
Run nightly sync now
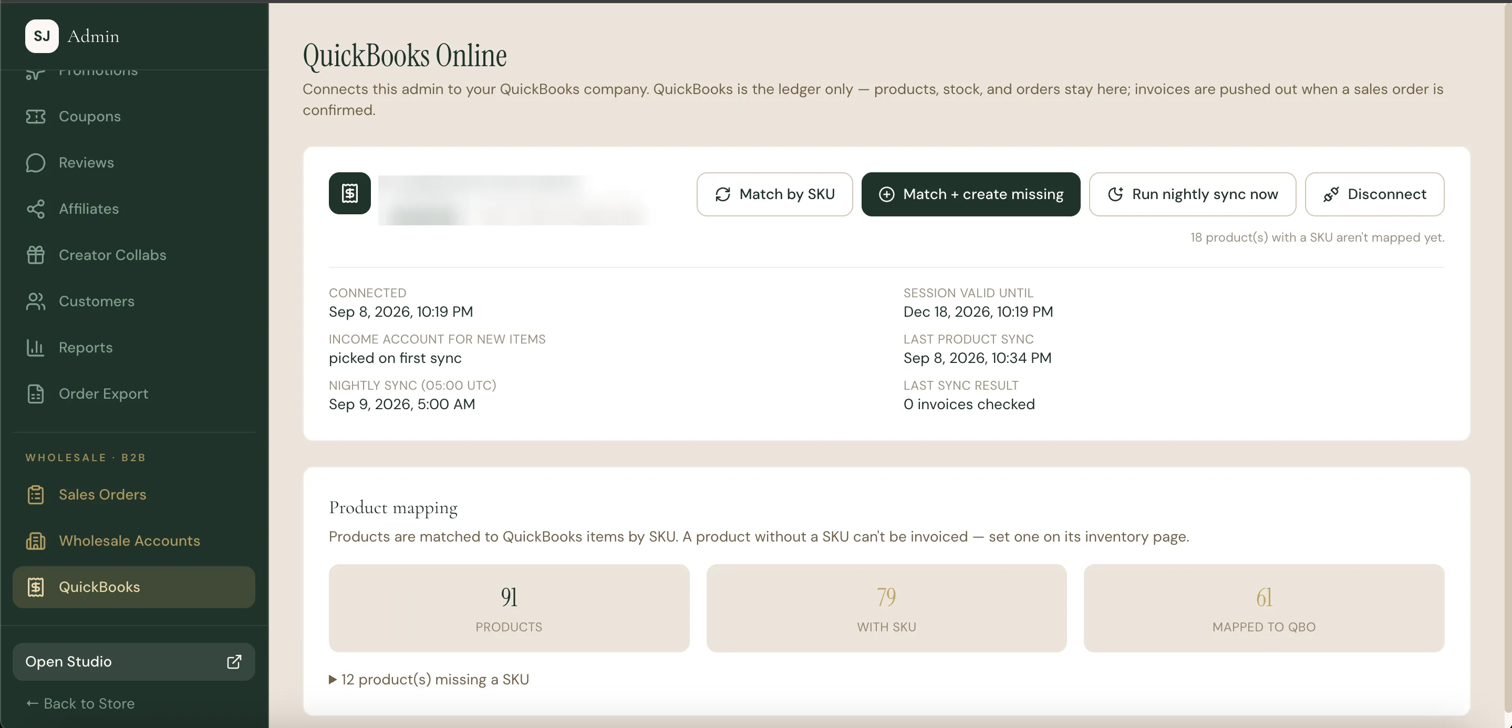[1192, 194]
